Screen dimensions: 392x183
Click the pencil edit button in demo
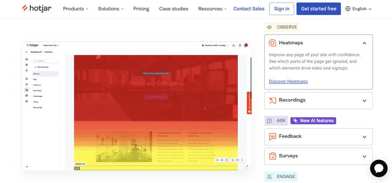coord(247,166)
